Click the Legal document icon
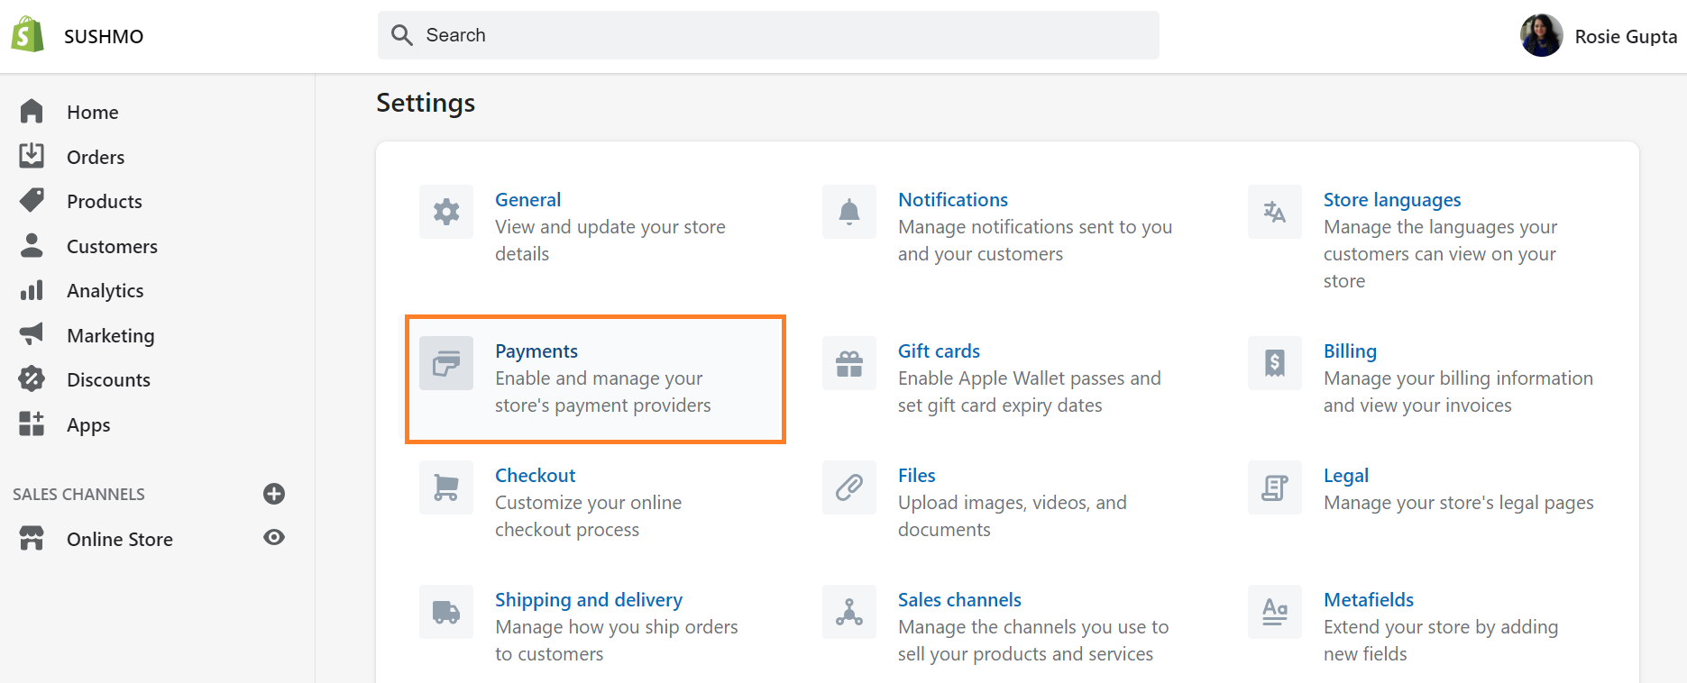Image resolution: width=1687 pixels, height=683 pixels. pos(1275,487)
